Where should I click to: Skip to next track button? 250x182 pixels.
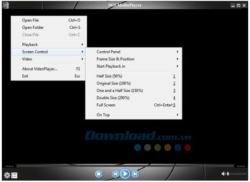pyautogui.click(x=135, y=174)
